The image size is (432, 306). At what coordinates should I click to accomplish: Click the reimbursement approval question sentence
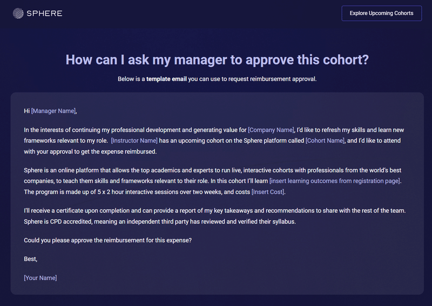point(108,240)
